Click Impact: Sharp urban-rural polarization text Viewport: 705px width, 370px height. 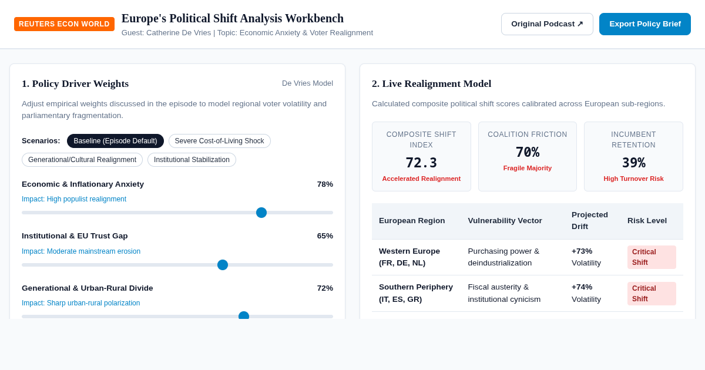pos(81,303)
